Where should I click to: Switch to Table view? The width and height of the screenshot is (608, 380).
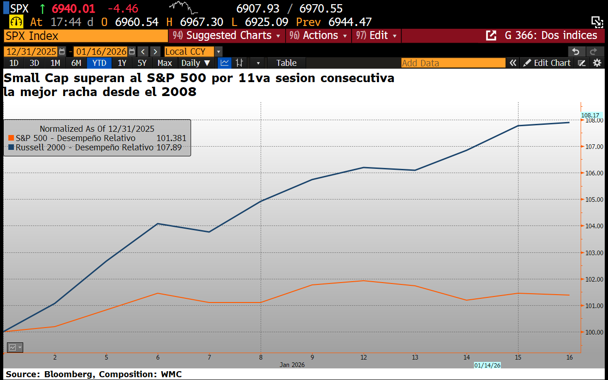pos(286,63)
